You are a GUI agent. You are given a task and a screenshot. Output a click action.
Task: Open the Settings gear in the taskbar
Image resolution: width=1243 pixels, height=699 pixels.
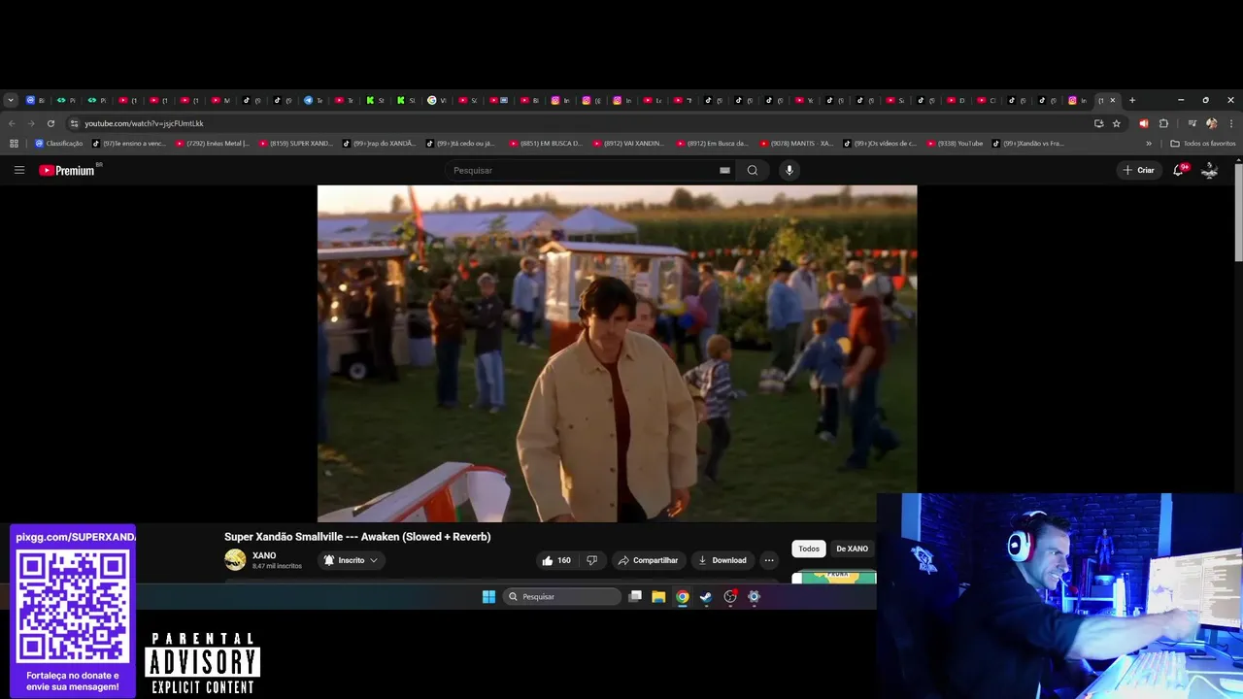[754, 597]
